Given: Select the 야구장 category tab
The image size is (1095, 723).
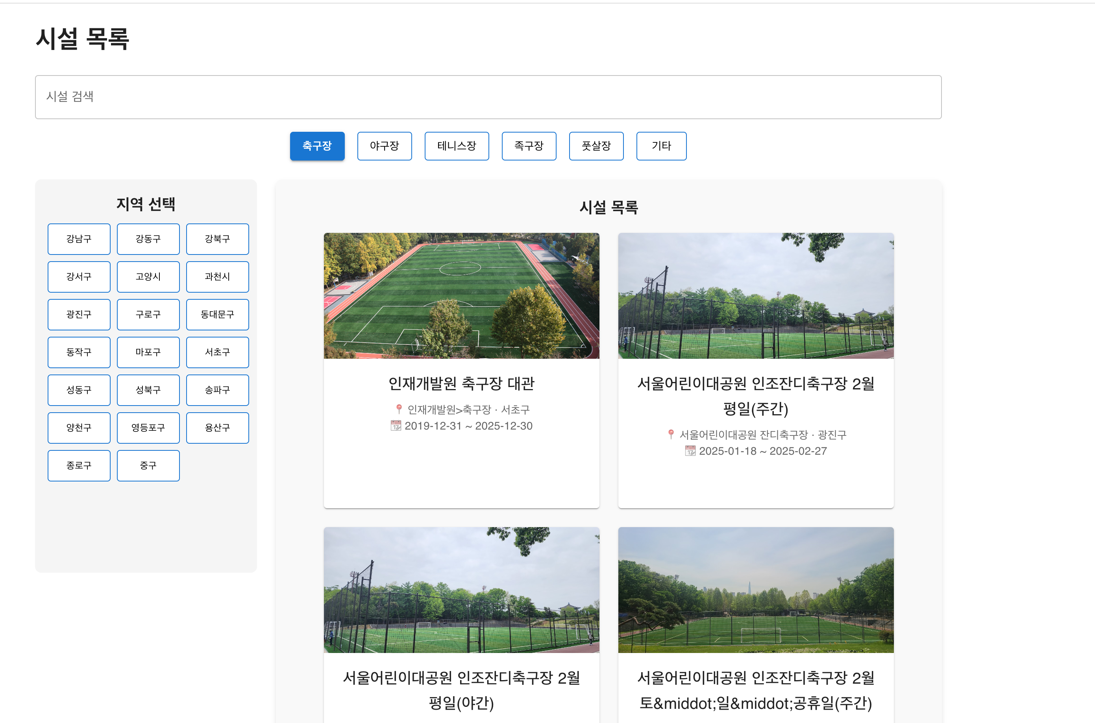Looking at the screenshot, I should pos(385,146).
